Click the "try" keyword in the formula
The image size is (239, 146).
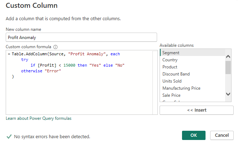point(25,60)
